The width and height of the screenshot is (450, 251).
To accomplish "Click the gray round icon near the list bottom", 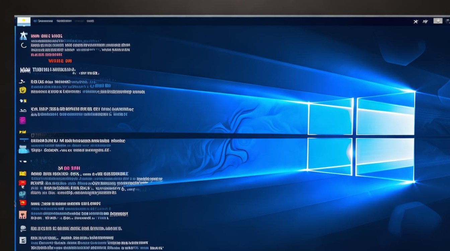I will pos(23,229).
